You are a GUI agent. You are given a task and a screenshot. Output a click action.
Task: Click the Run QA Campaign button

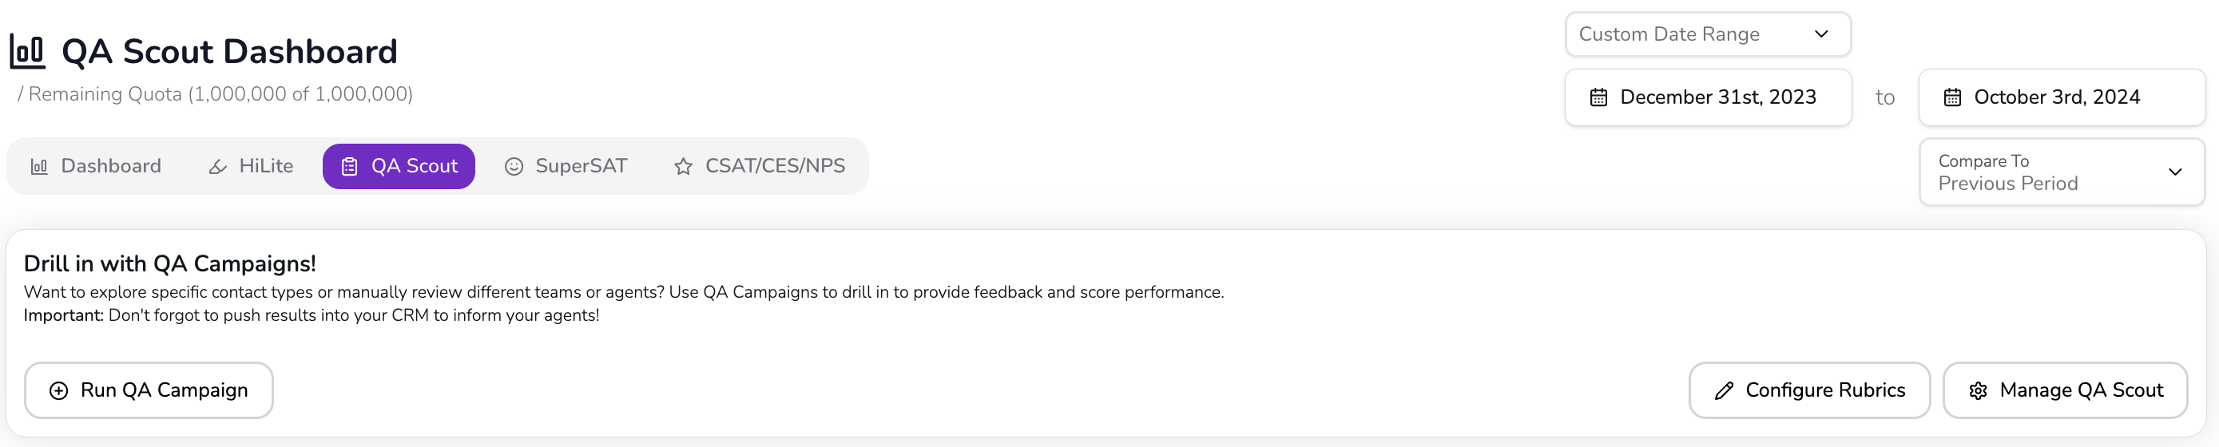149,391
